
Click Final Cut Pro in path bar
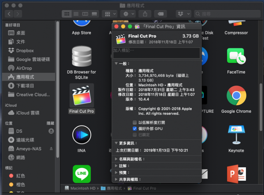pos(142,188)
